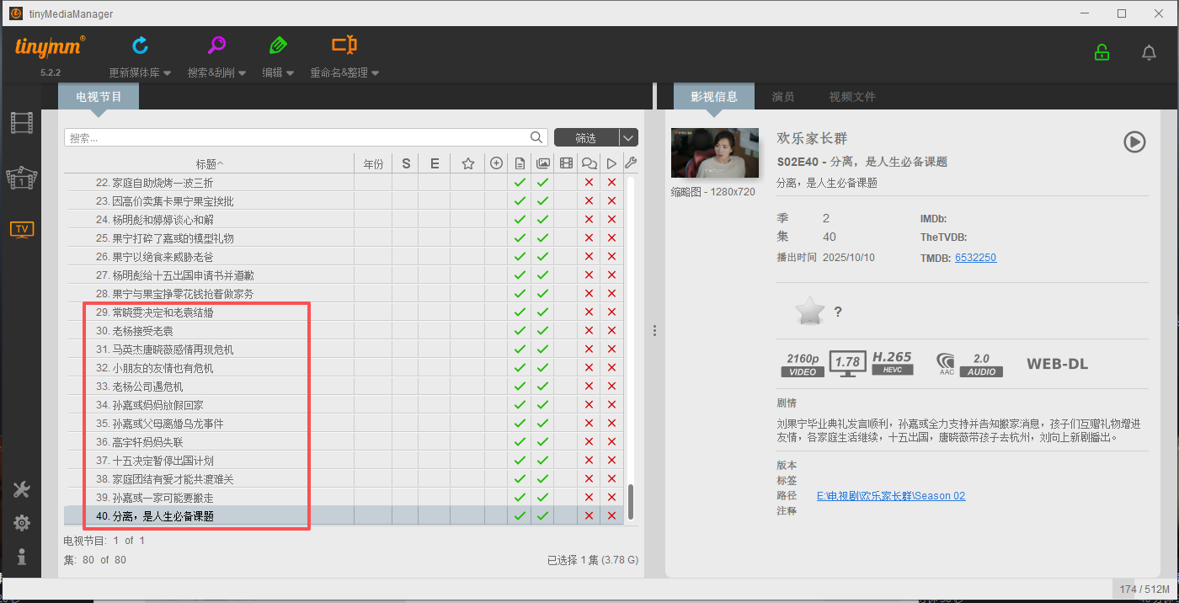Expand the 筛选 filter dropdown
This screenshot has width=1179, height=603.
[627, 136]
